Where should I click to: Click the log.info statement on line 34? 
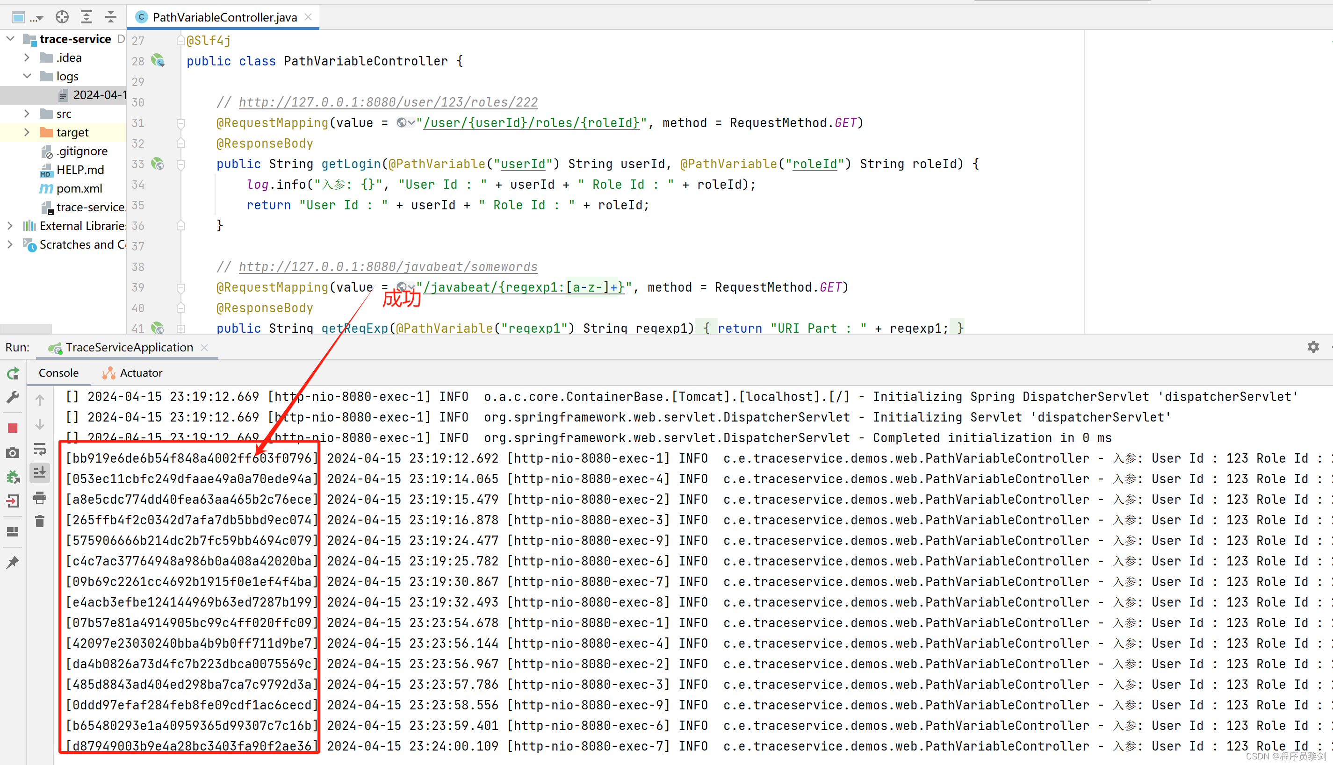[x=501, y=185]
